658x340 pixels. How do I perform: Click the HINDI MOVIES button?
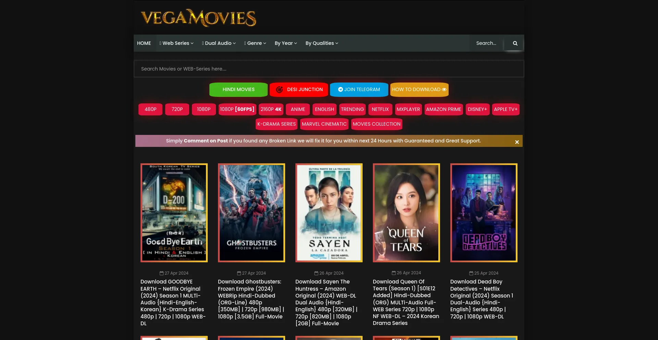click(x=238, y=89)
